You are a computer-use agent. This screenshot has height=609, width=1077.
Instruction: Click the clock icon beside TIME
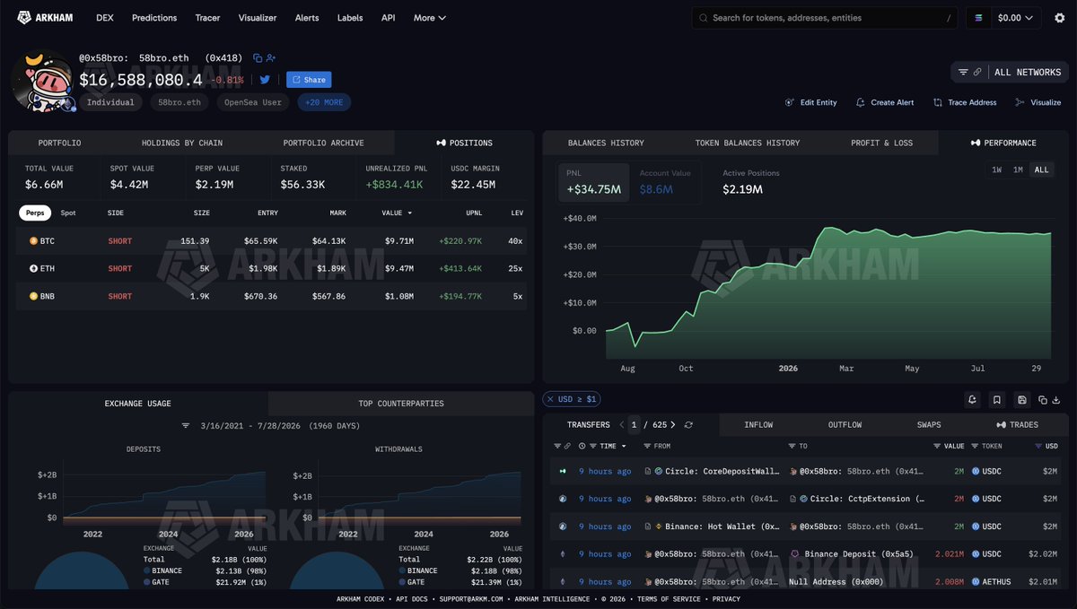[x=582, y=446]
